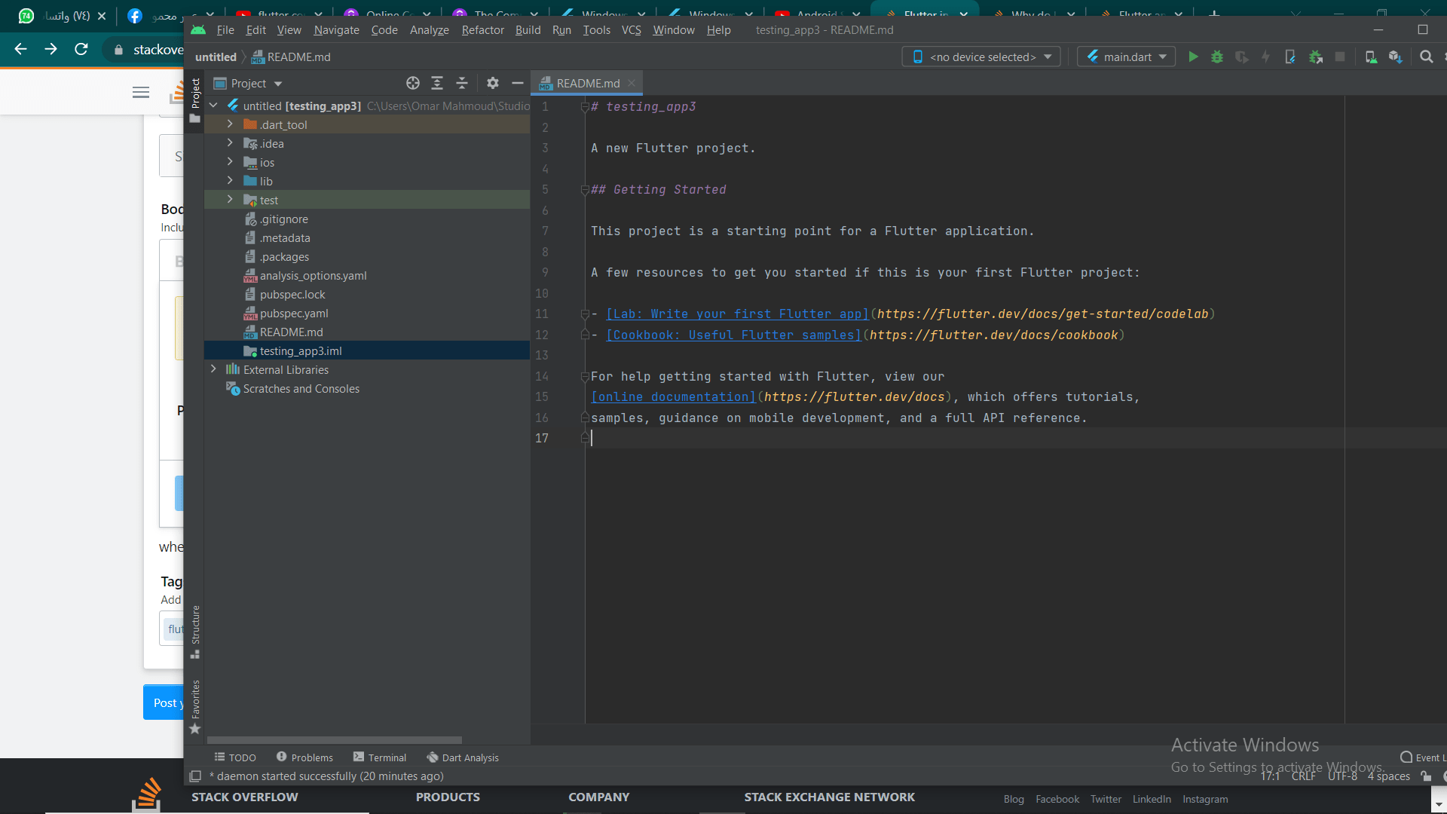
Task: Toggle the Favorites tool window side tab
Action: (x=195, y=699)
